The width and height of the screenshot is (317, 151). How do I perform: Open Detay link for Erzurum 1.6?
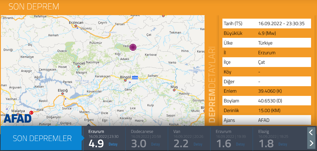[240, 144]
